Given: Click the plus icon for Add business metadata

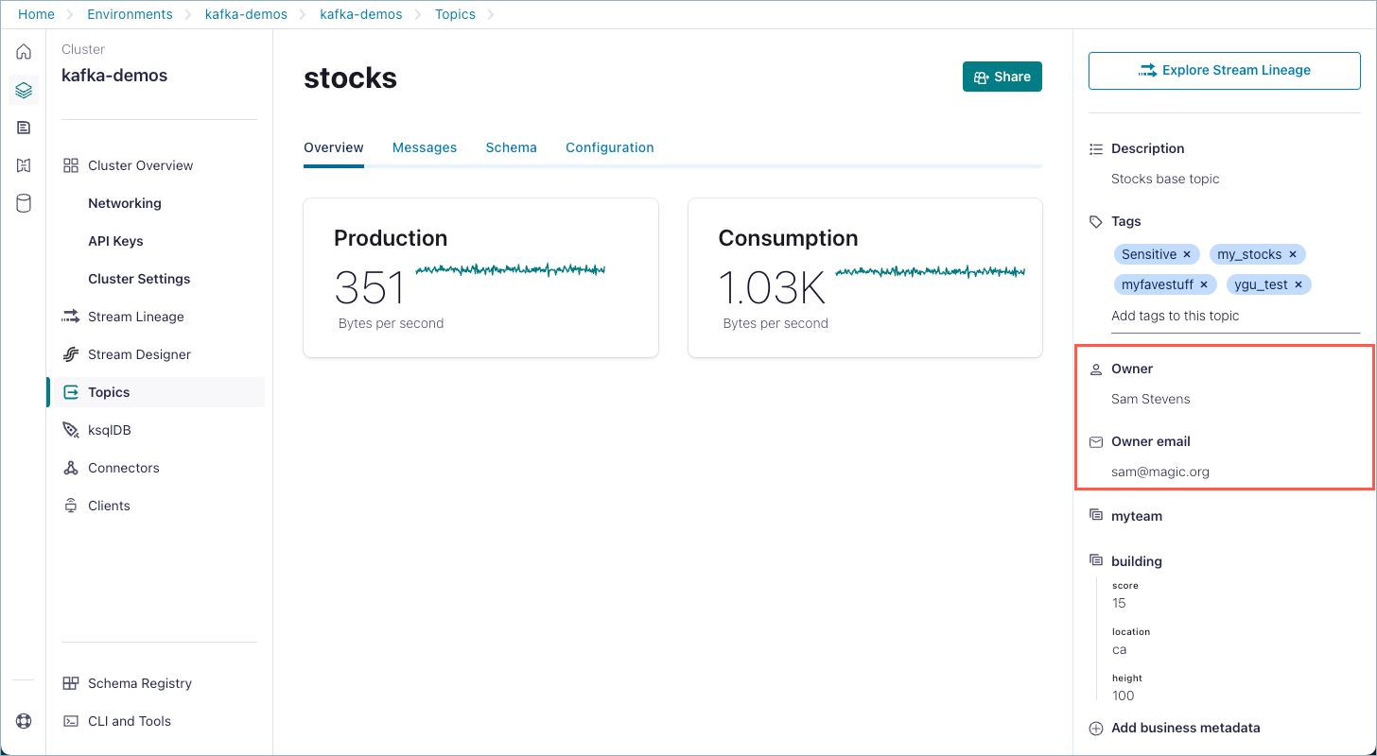Looking at the screenshot, I should point(1096,728).
